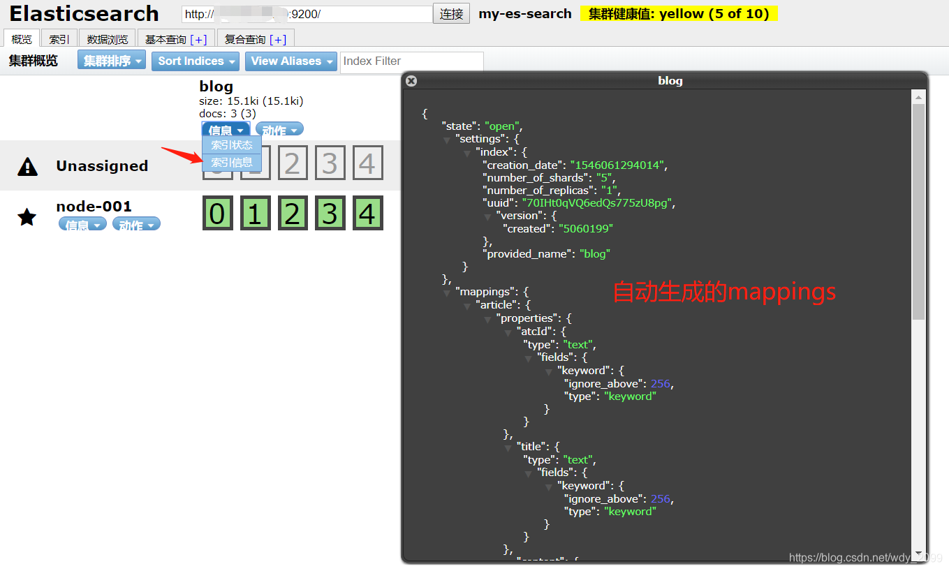The width and height of the screenshot is (949, 571).
Task: Open node-001 动作 dropdown
Action: [136, 224]
